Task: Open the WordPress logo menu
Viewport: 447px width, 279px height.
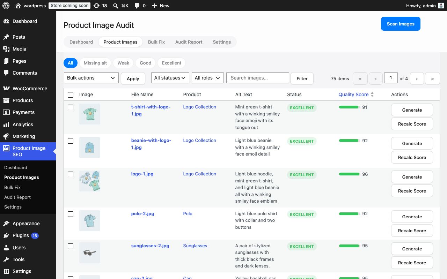Action: [6, 6]
